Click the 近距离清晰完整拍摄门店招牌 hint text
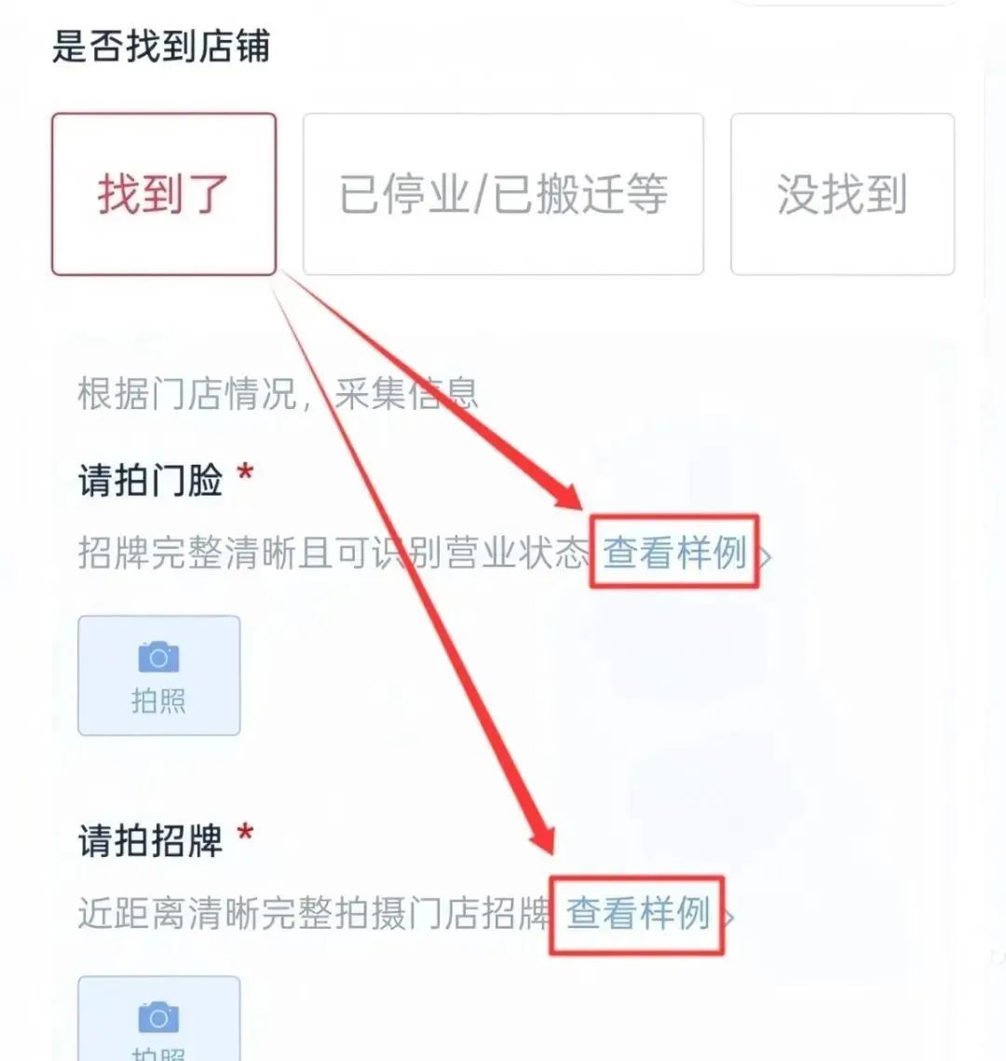 [316, 913]
